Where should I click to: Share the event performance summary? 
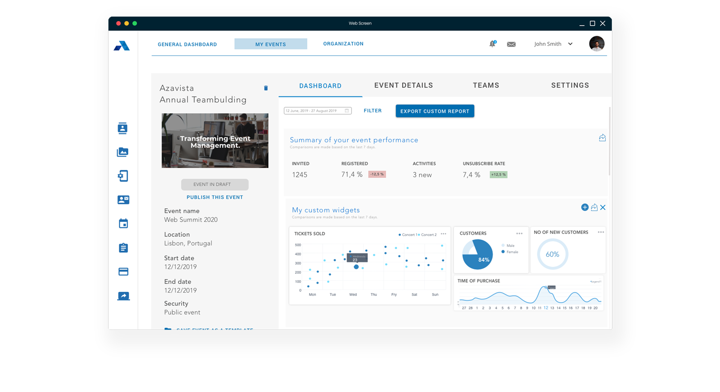pos(602,138)
